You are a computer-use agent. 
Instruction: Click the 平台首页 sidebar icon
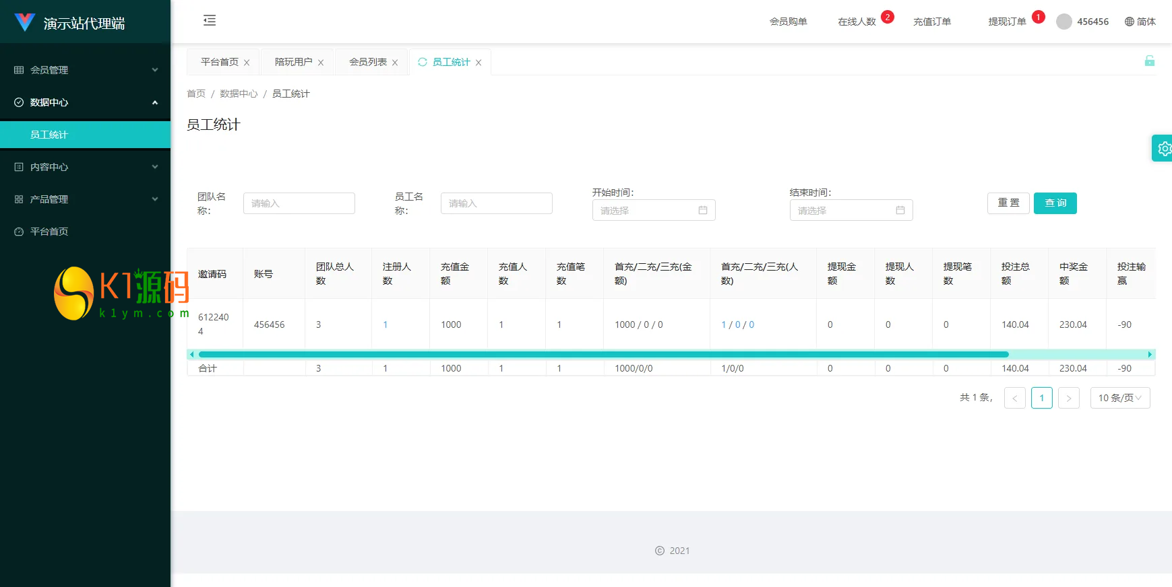[x=19, y=232]
